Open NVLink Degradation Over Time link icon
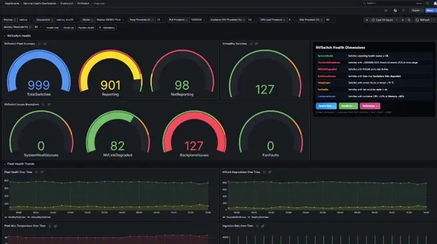Viewport: 437px width, 244px height. (270, 172)
